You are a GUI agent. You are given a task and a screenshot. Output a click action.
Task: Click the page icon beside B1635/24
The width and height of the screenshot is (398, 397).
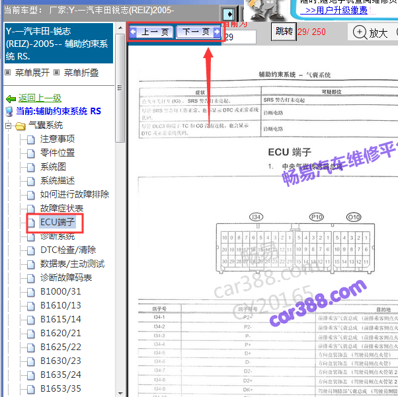pyautogui.click(x=31, y=375)
